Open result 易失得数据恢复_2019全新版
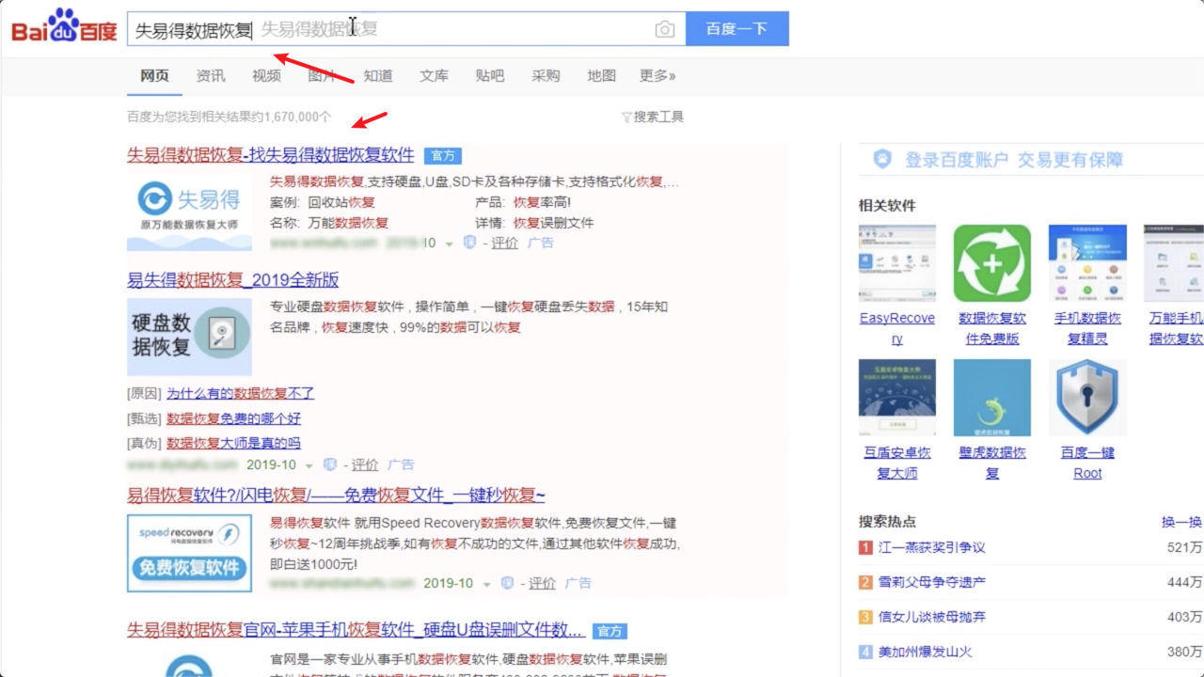This screenshot has width=1204, height=677. 233,279
